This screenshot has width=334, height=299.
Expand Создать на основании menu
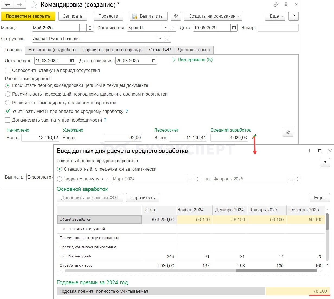coord(213,16)
